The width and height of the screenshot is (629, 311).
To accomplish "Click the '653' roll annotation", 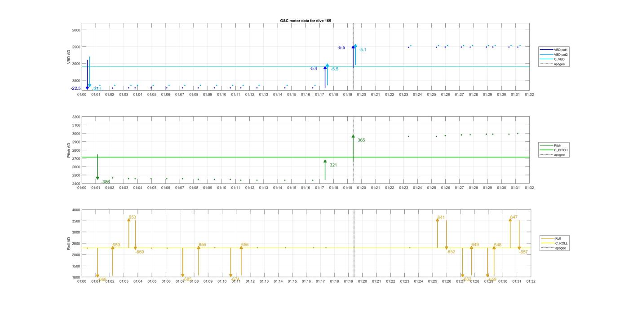I will [132, 217].
